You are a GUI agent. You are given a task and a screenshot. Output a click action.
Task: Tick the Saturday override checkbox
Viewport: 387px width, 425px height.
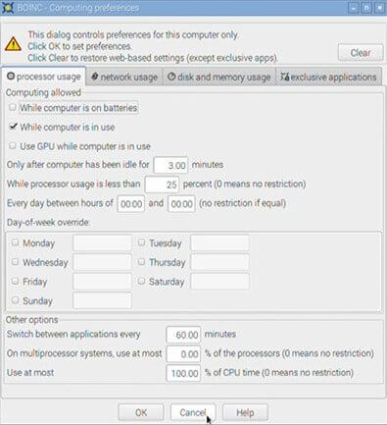point(141,281)
